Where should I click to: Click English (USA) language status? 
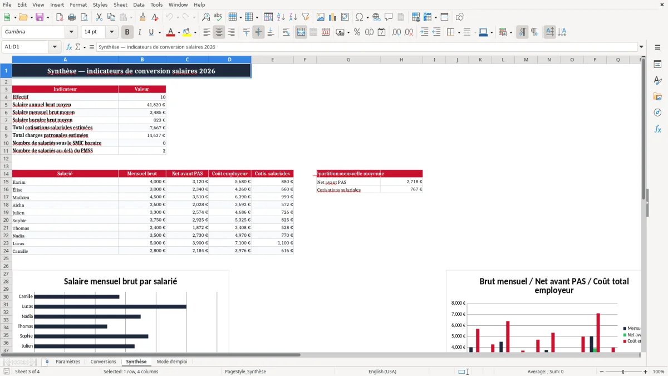382,372
